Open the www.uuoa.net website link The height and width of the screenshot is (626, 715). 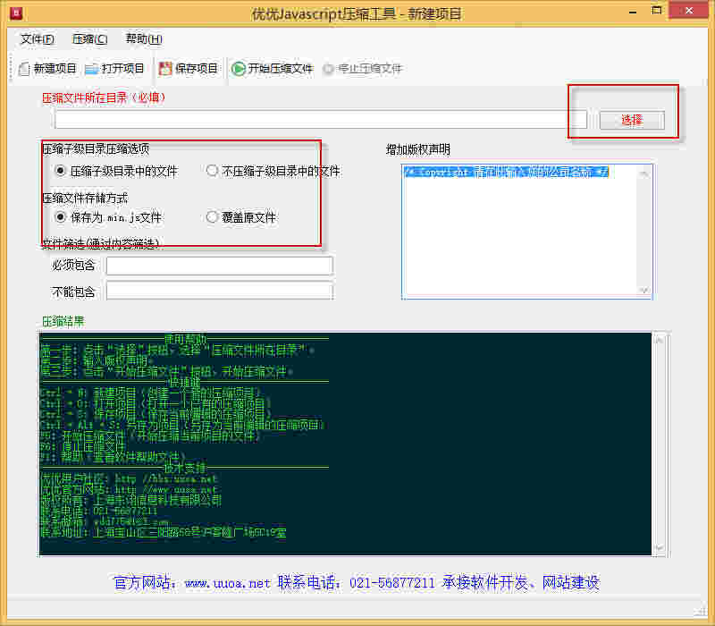coord(223,582)
